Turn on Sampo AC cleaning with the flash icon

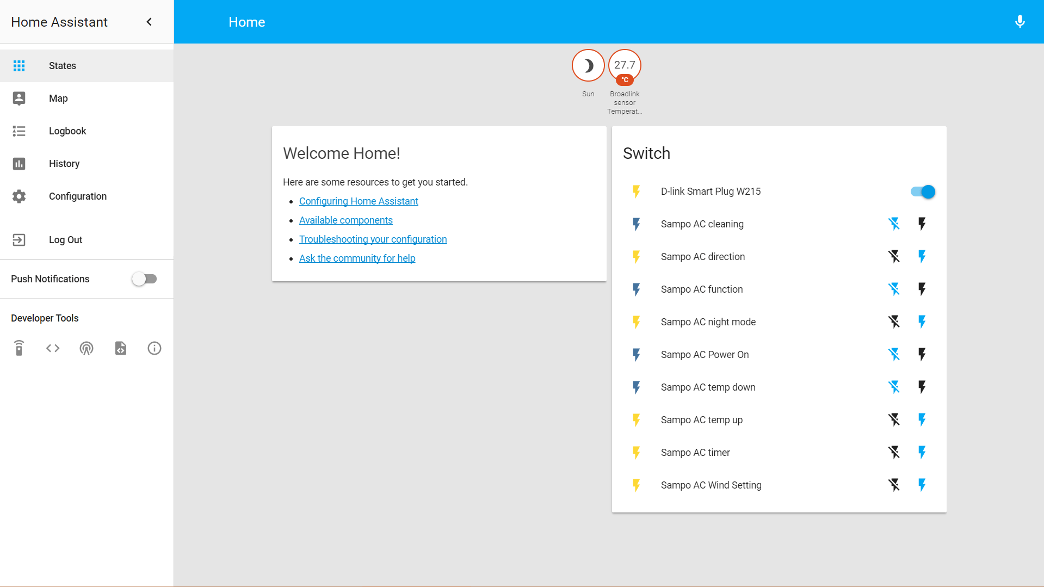[x=922, y=224]
